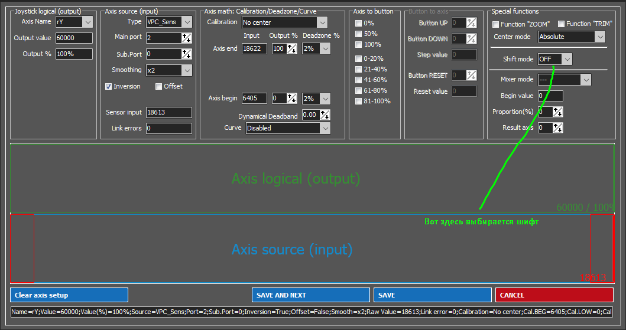Click the Proportion(%) stepper arrows
Image resolution: width=626 pixels, height=330 pixels.
coord(558,112)
